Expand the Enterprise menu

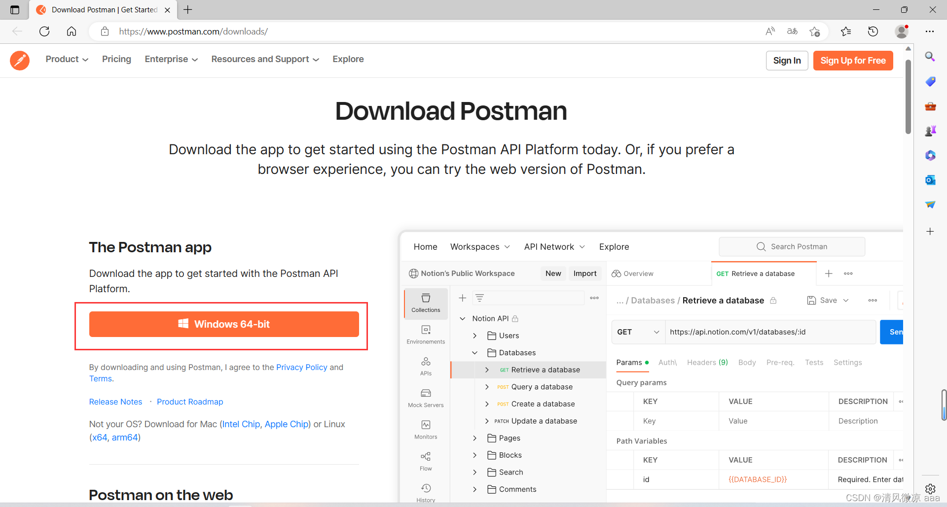(171, 59)
